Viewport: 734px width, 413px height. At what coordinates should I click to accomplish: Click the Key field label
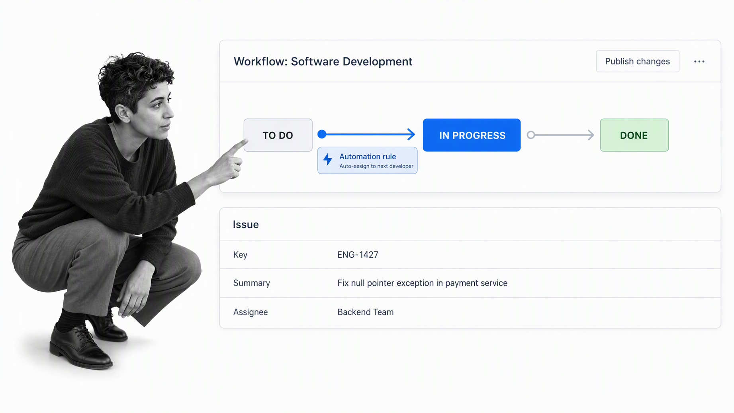tap(240, 255)
